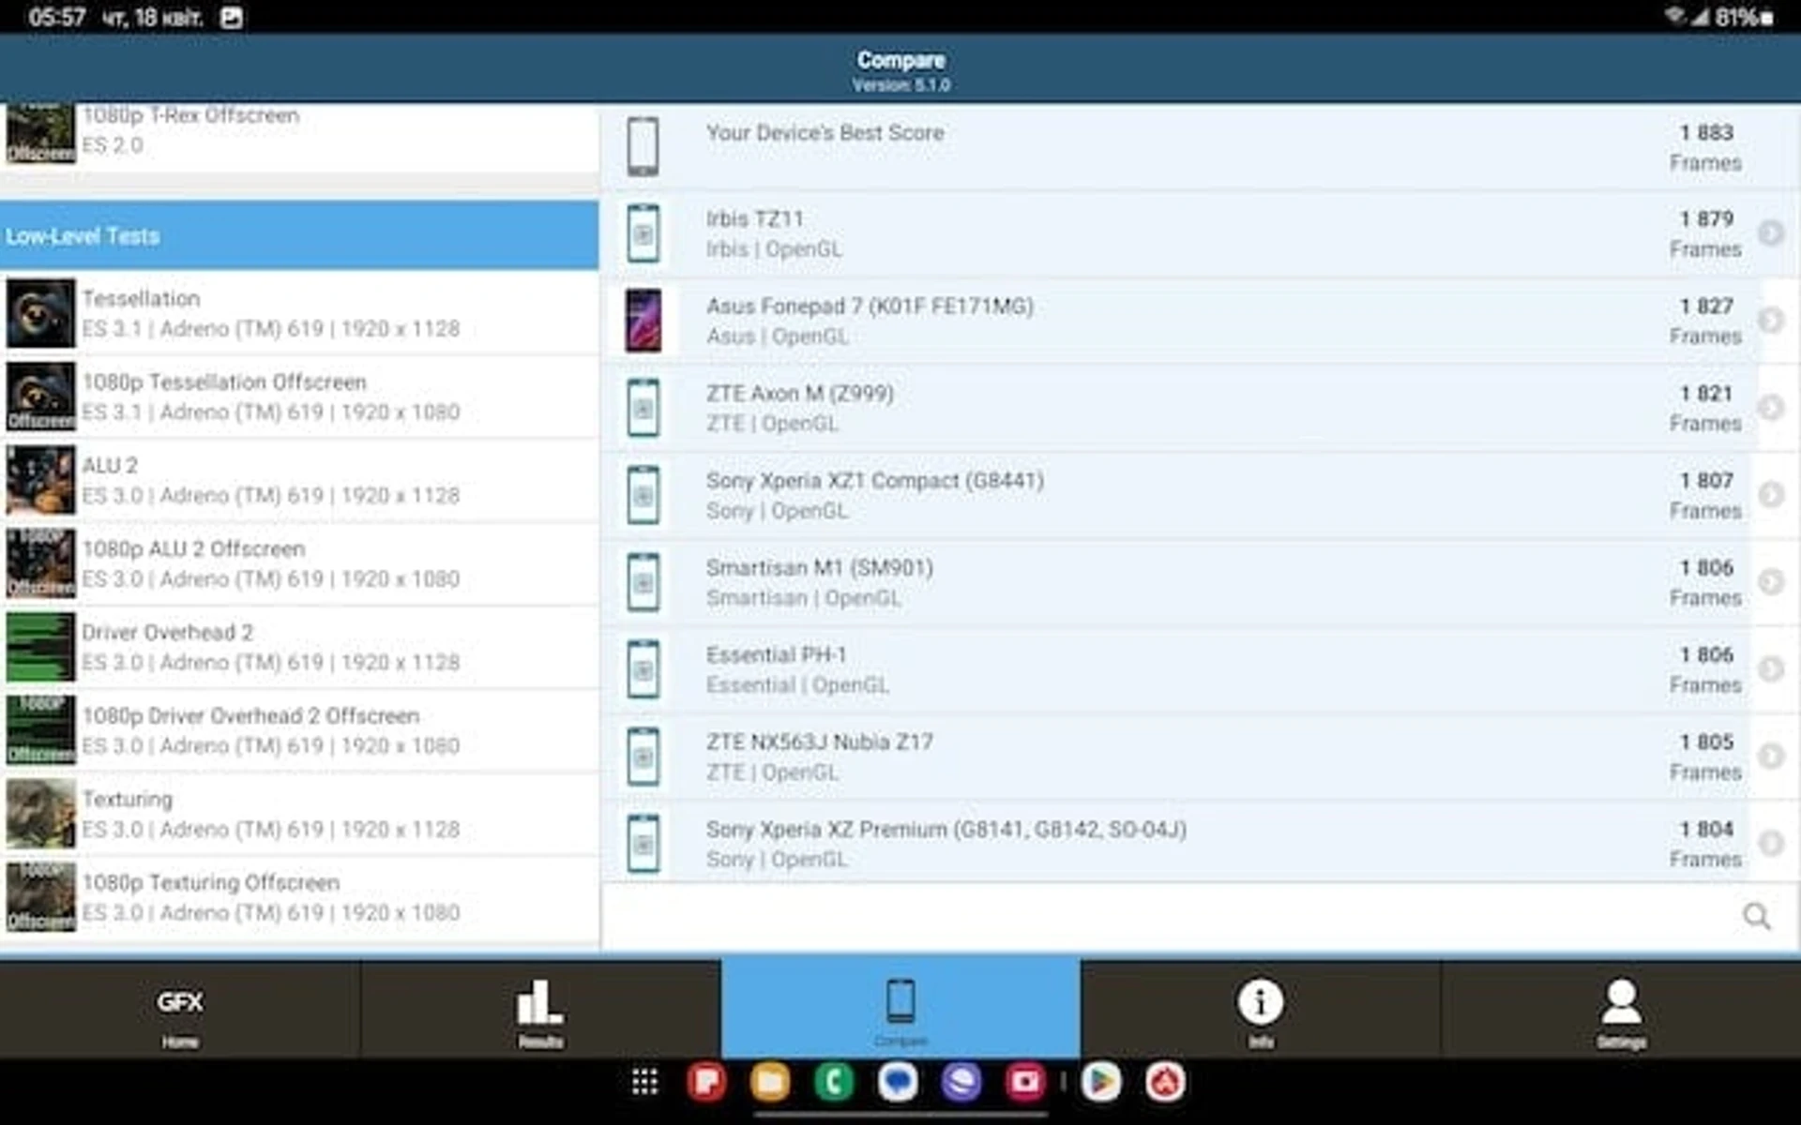Select the Smartisan M1 (SM901) name
Screen dimensions: 1801x1125
tap(819, 567)
